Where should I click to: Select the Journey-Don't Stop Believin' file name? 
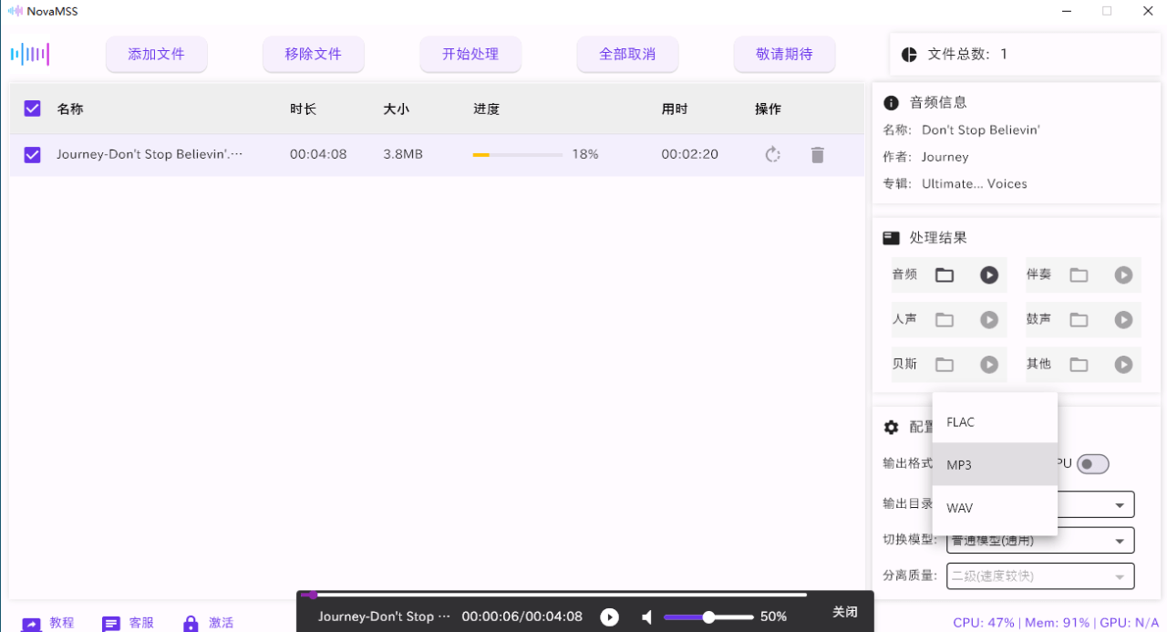pyautogui.click(x=150, y=154)
